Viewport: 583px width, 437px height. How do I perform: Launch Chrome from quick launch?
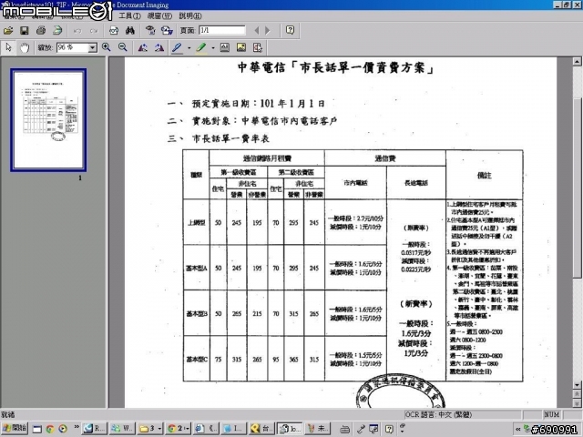click(x=50, y=429)
